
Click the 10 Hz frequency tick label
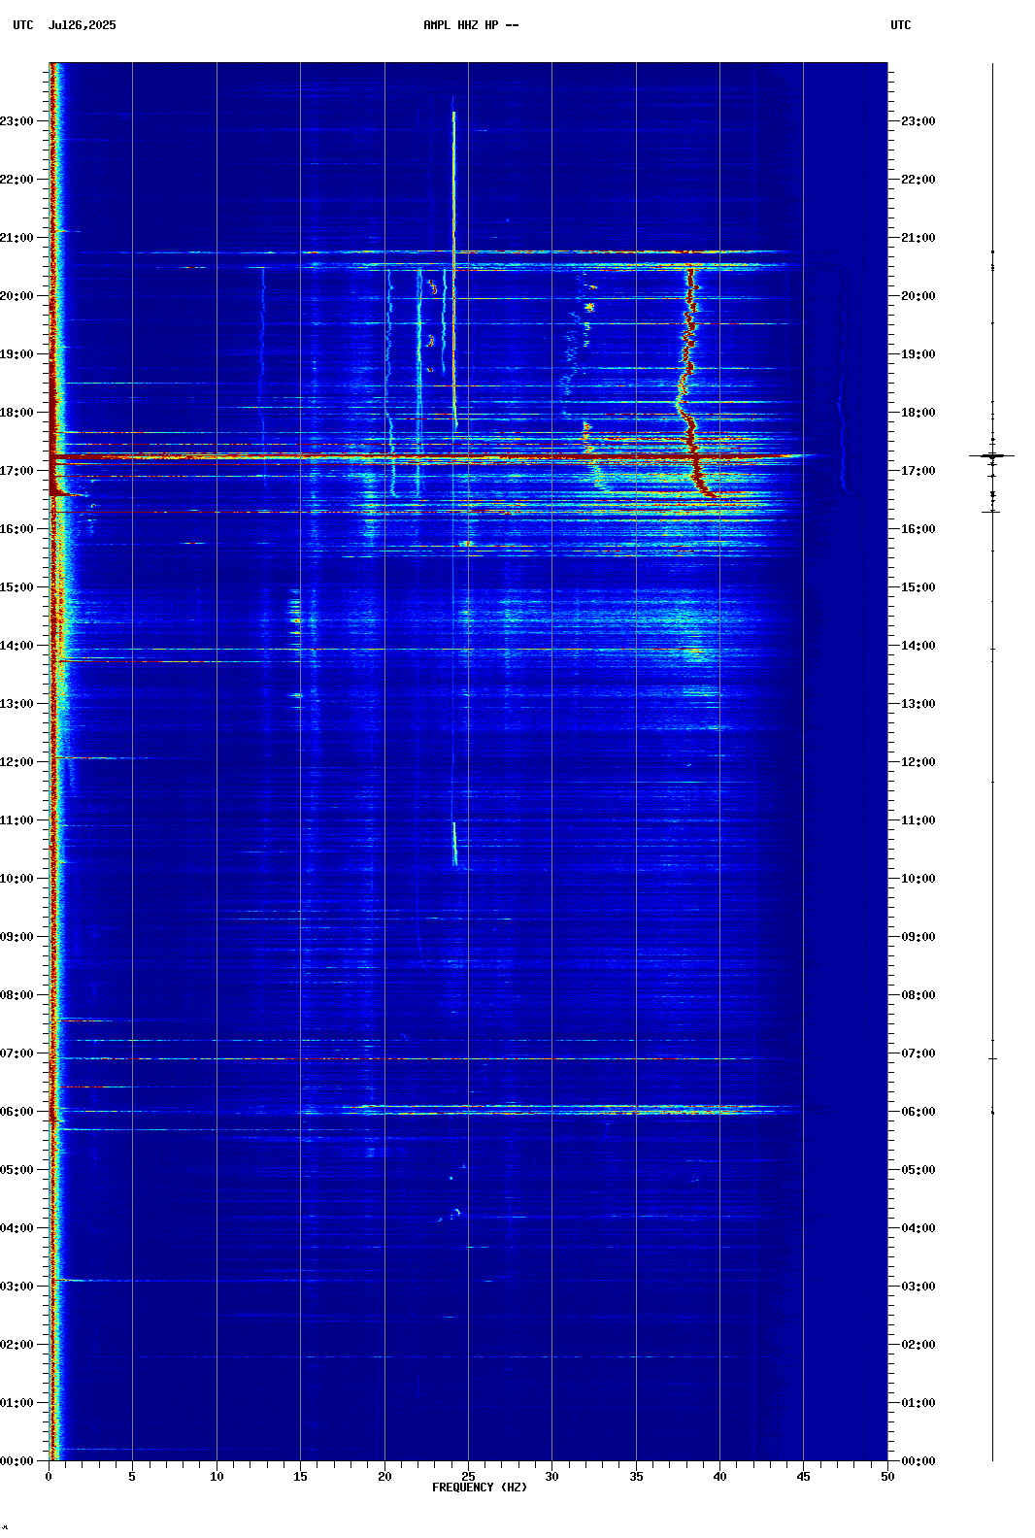[217, 1477]
